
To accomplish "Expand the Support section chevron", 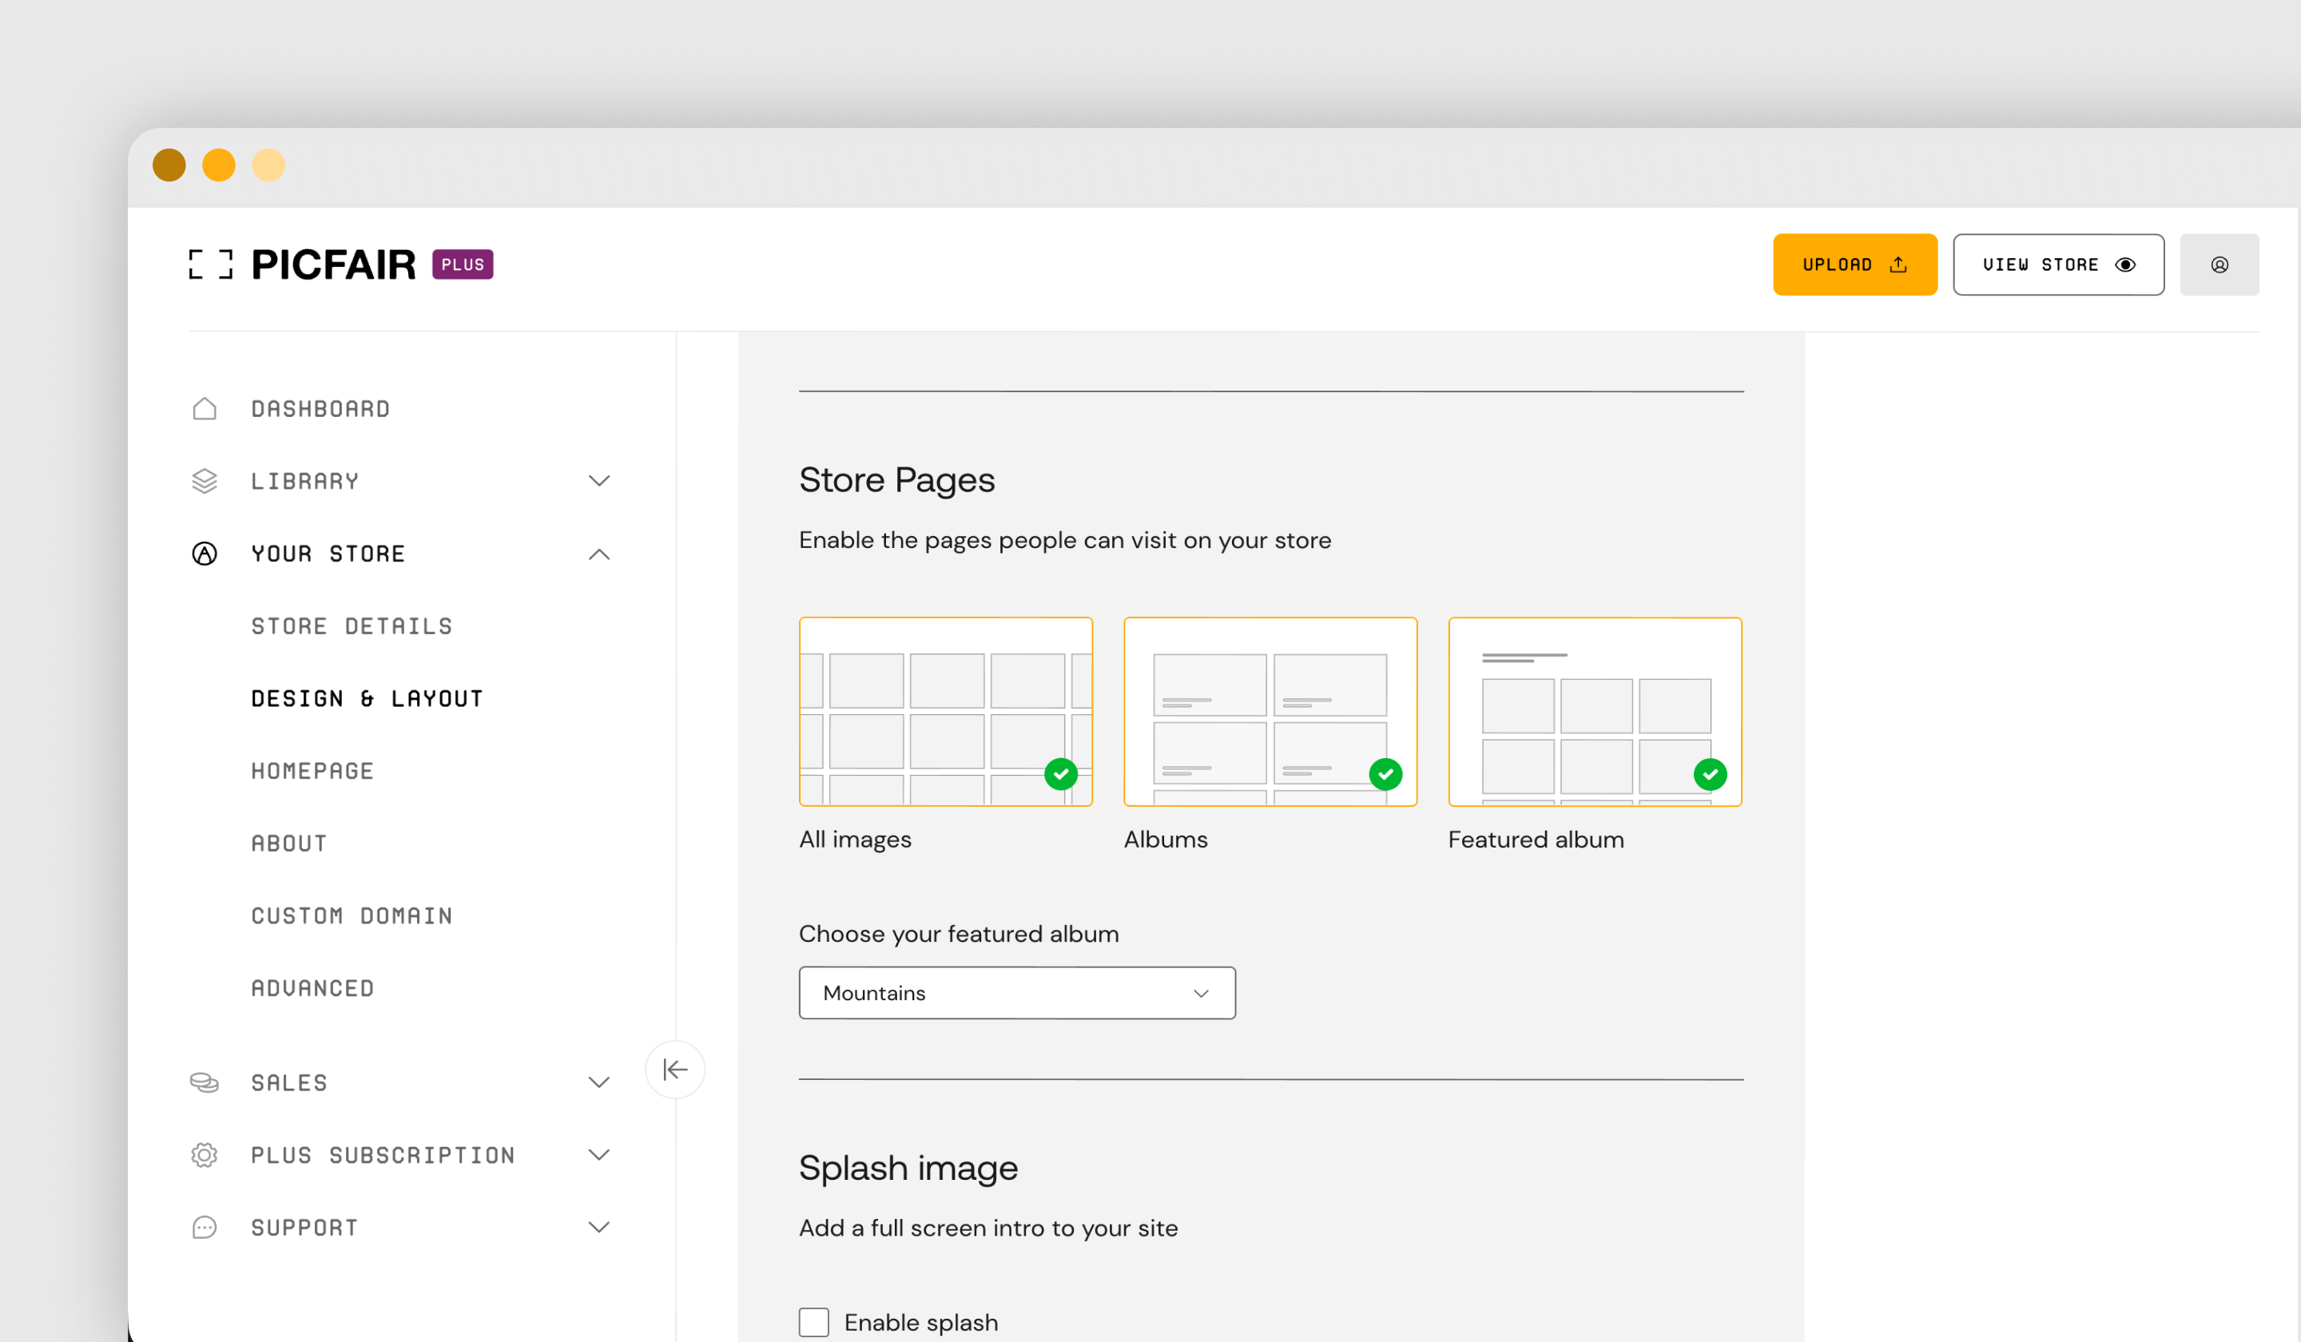I will click(599, 1228).
